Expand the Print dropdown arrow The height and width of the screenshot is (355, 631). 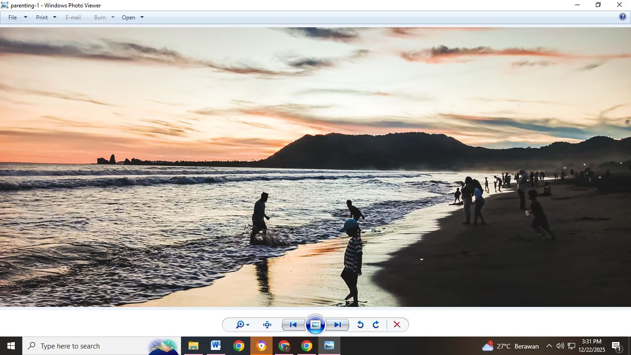pyautogui.click(x=55, y=17)
